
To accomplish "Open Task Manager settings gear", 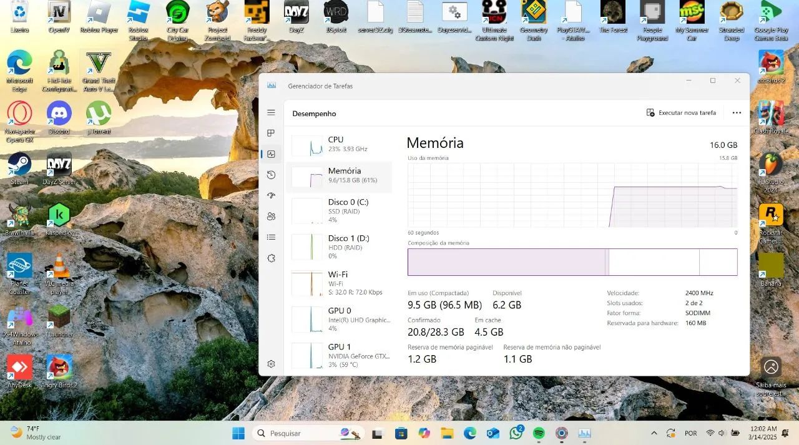I will click(271, 364).
